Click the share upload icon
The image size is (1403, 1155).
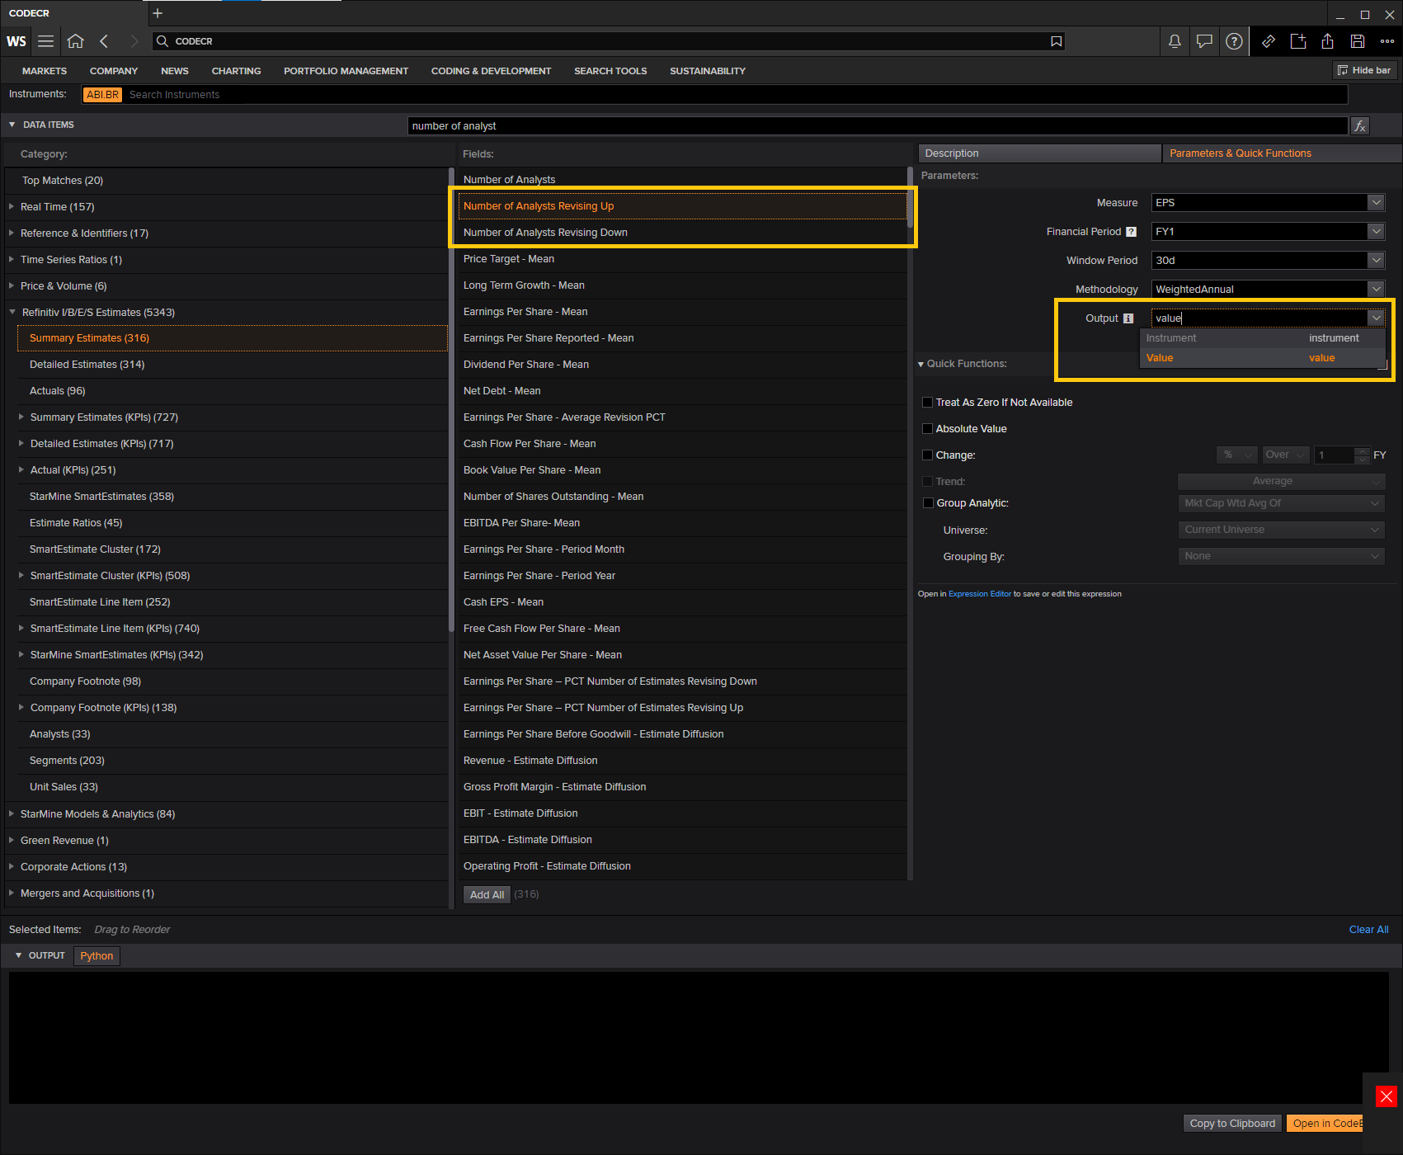1328,41
